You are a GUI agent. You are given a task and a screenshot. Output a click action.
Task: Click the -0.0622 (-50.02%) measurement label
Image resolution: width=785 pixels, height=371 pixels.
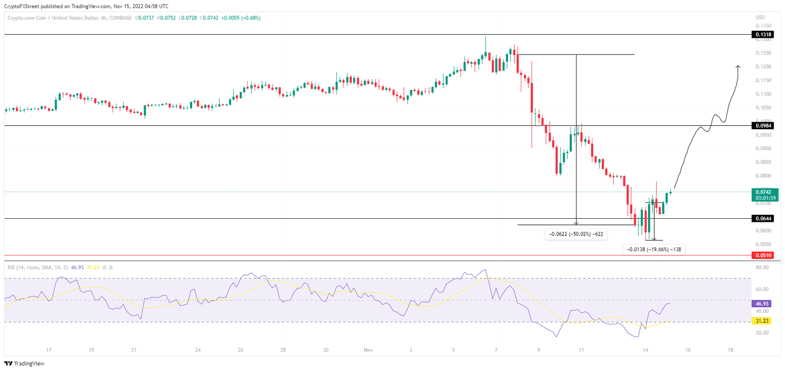pos(575,234)
